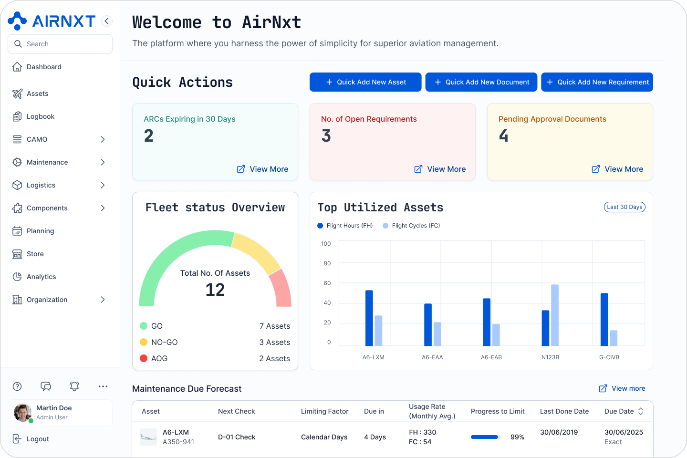Open the notifications bell
The width and height of the screenshot is (687, 458).
point(74,386)
